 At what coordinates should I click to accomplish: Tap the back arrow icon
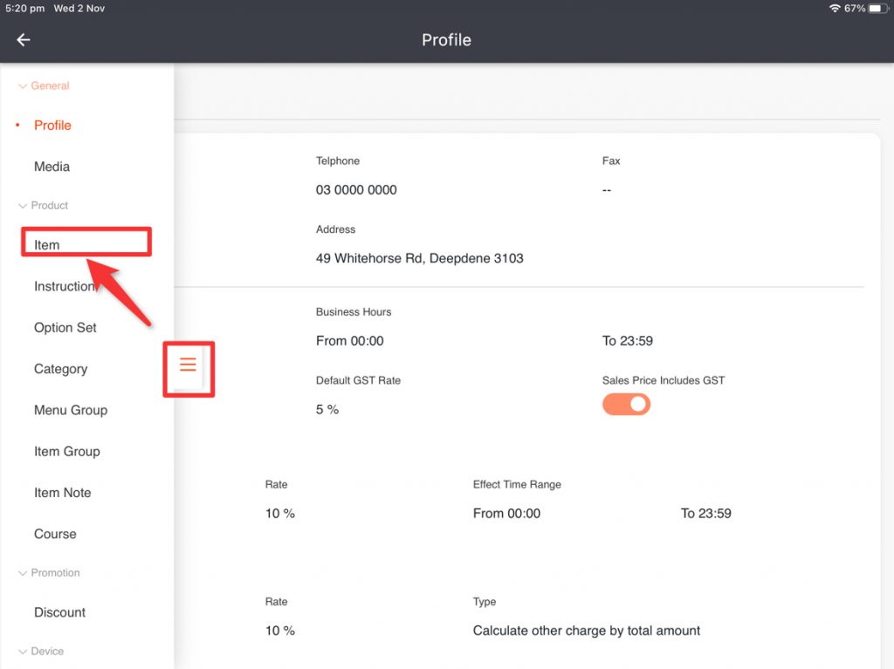tap(24, 40)
